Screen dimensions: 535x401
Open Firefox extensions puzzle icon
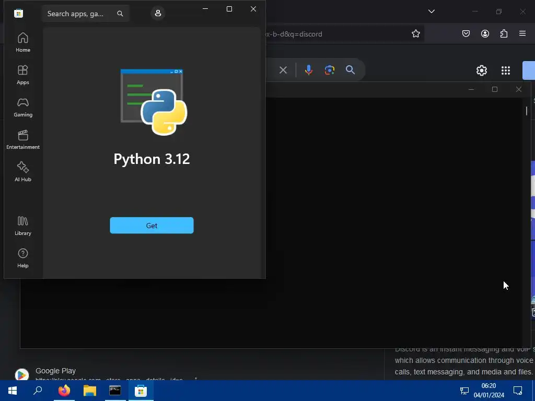pyautogui.click(x=504, y=33)
